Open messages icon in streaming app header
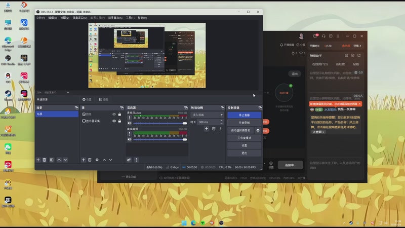This screenshot has width=405, height=228. 315,36
